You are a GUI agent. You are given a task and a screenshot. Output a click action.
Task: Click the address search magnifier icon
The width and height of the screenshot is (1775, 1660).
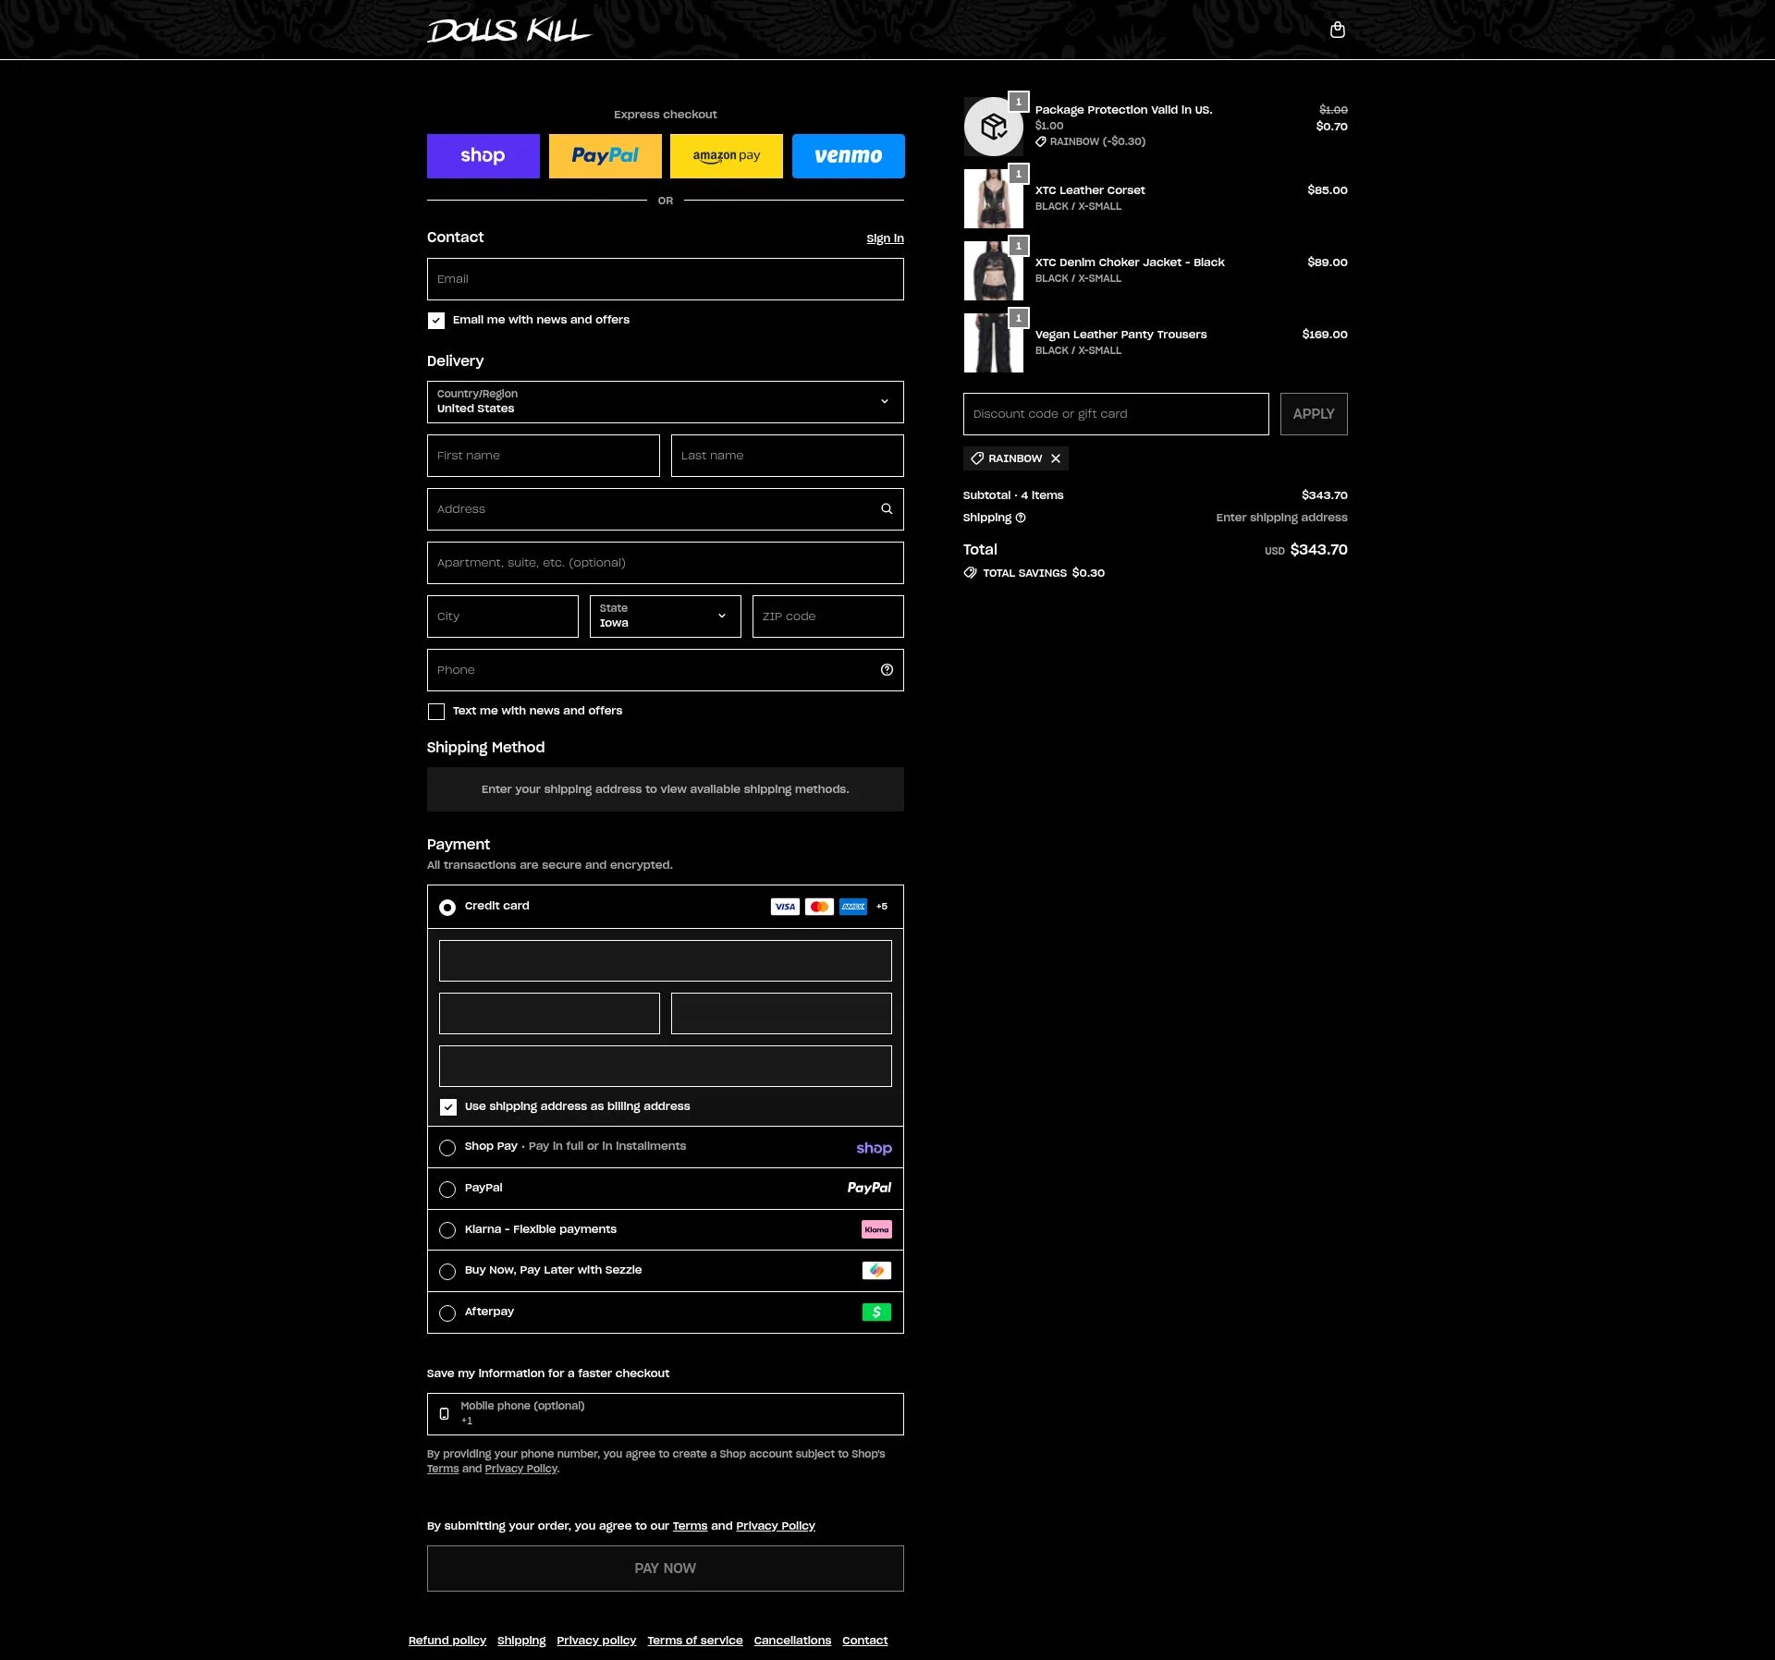tap(887, 509)
